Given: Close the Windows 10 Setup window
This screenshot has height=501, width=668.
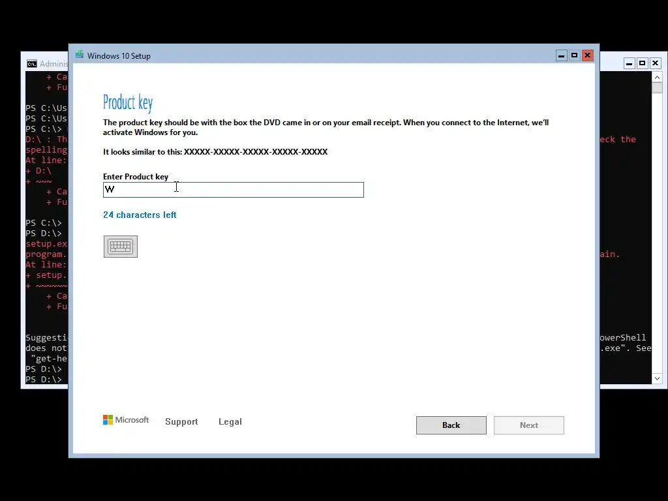Looking at the screenshot, I should (588, 55).
